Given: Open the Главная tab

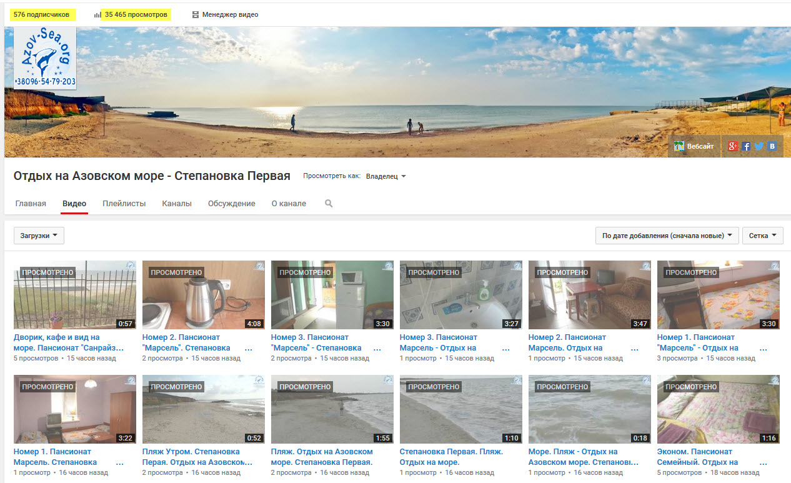Looking at the screenshot, I should pos(31,204).
